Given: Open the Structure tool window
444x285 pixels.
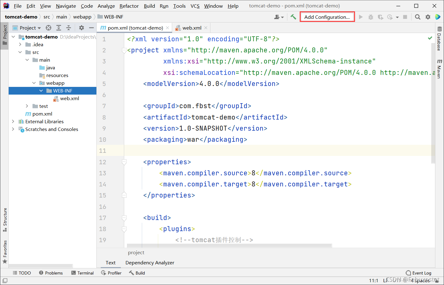Looking at the screenshot, I should click(5, 220).
